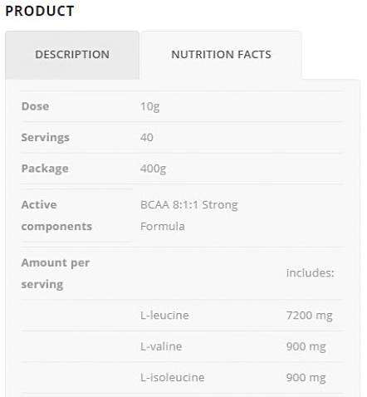Select the Dose row label
The height and width of the screenshot is (397, 367).
point(35,106)
